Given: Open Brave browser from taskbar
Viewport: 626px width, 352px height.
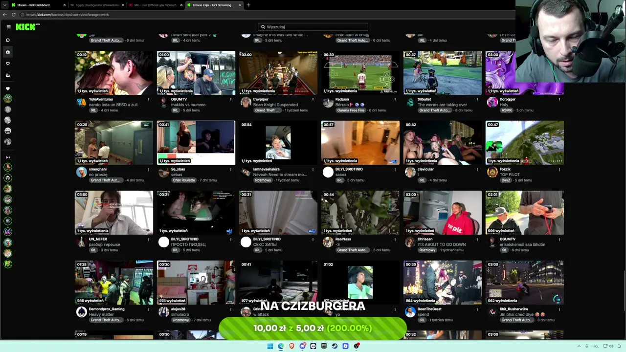Looking at the screenshot, I should click(x=291, y=346).
